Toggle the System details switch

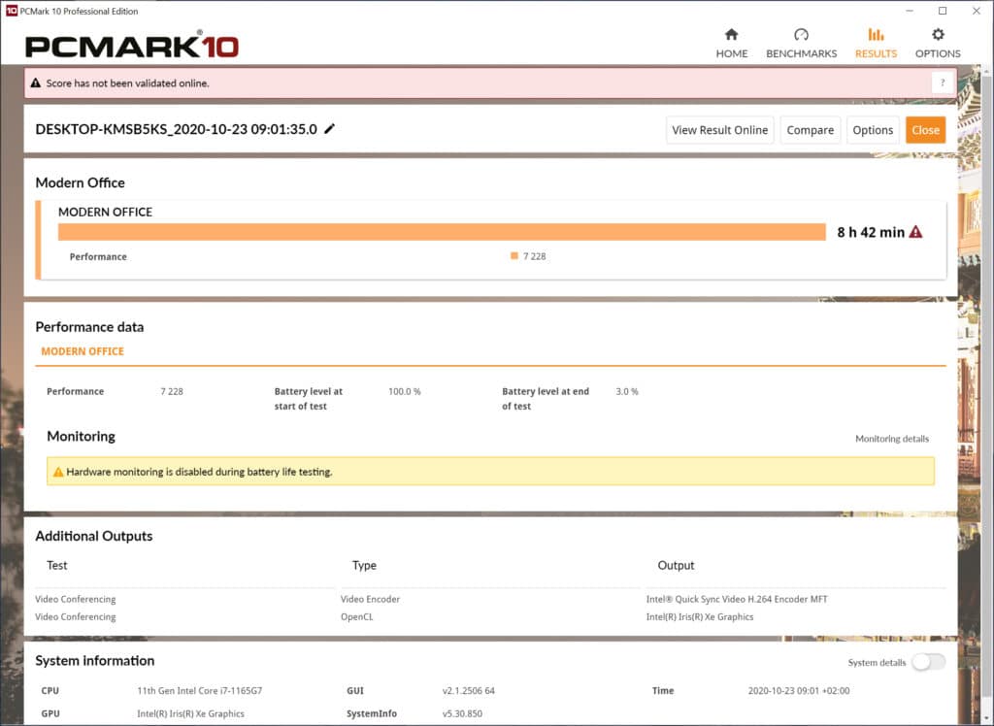point(929,662)
